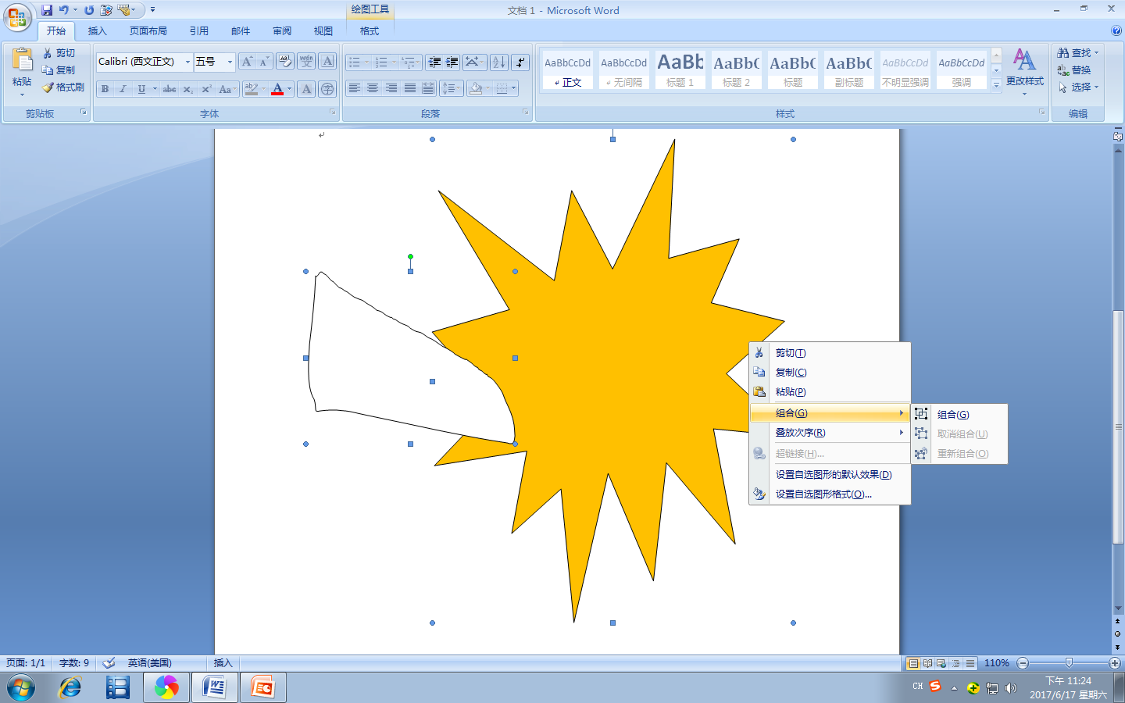Click the Redo icon in quick access toolbar
This screenshot has width=1125, height=703.
(x=89, y=10)
